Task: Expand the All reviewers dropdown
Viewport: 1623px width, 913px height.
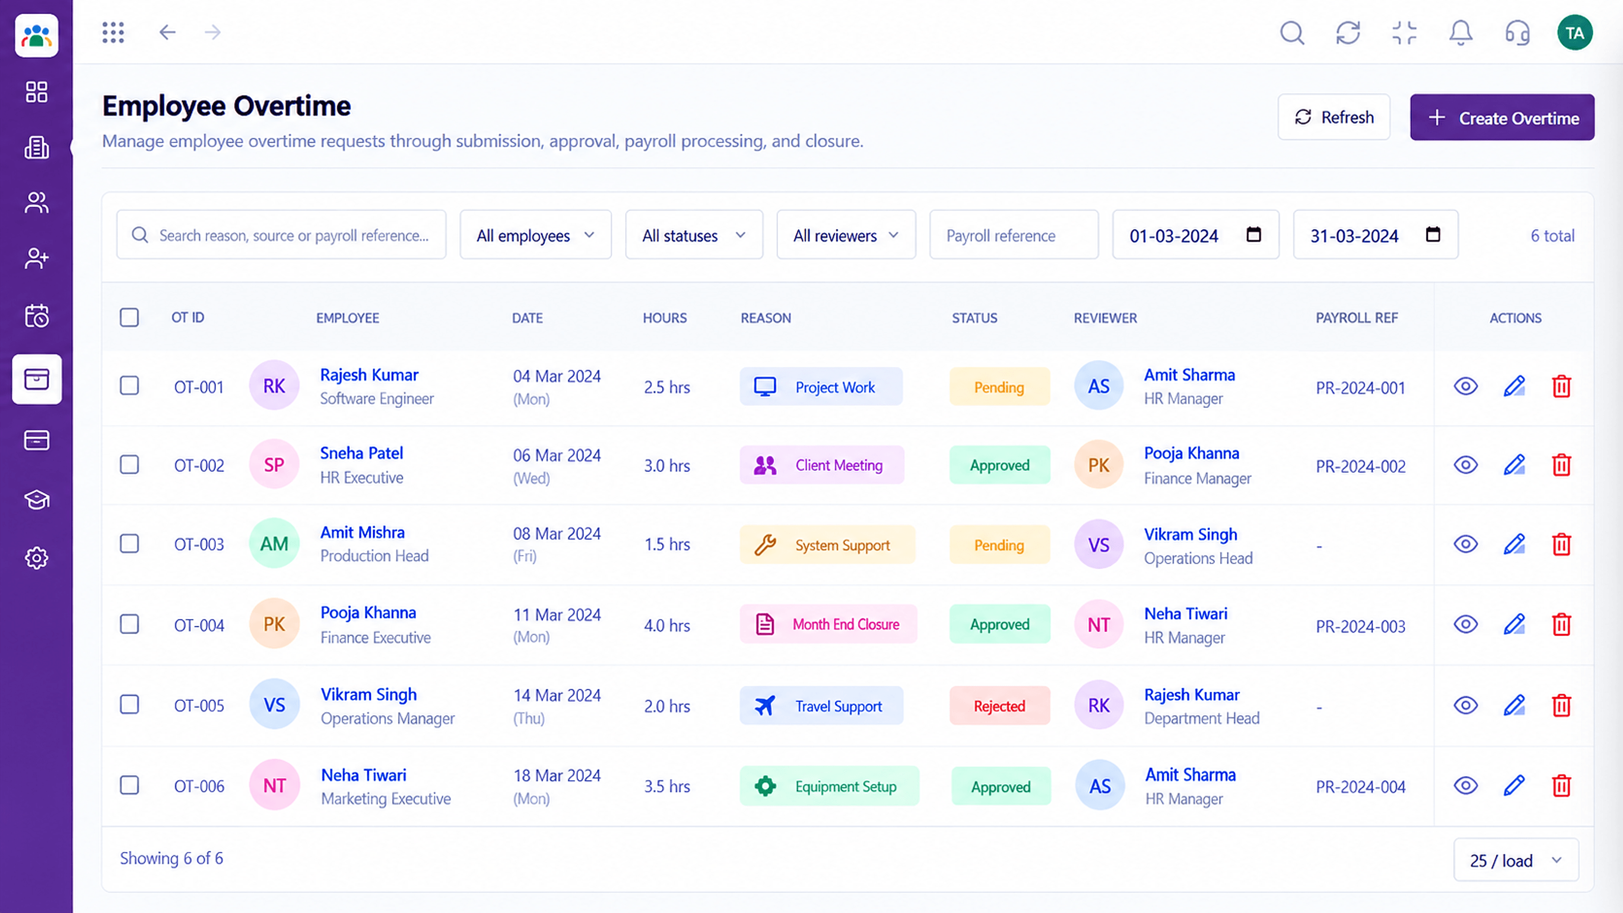Action: coord(846,235)
